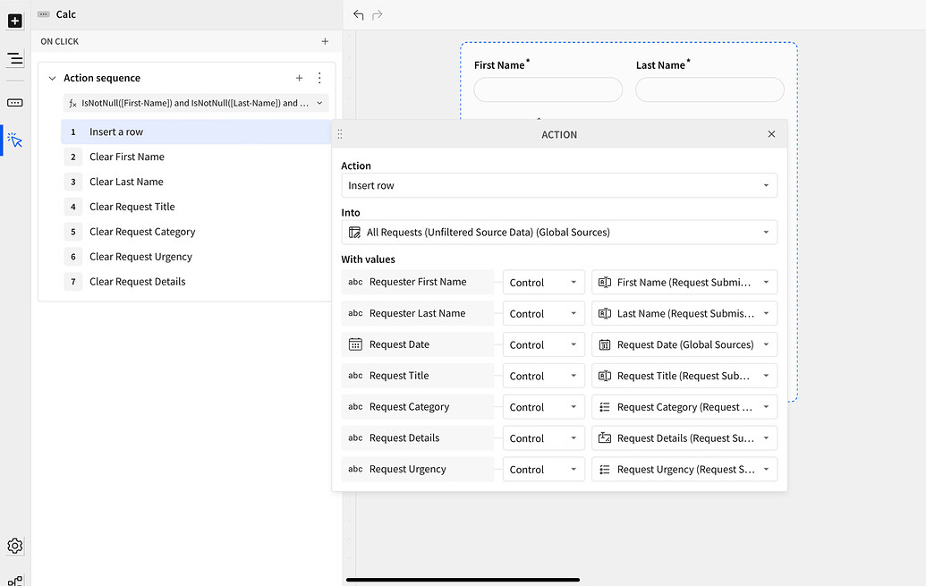The width and height of the screenshot is (926, 586).
Task: Collapse the Action sequence with its chevron
Action: click(x=52, y=78)
